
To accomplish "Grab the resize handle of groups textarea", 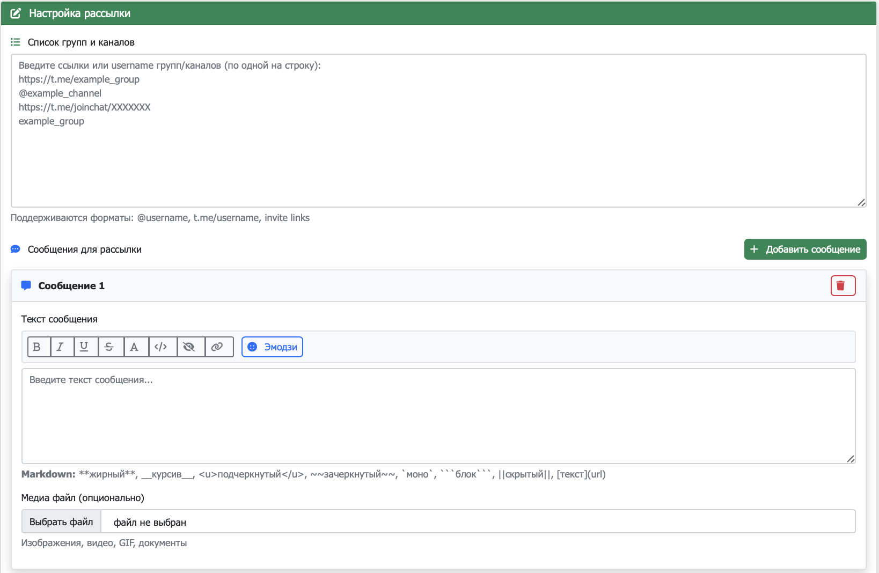I will pos(861,202).
